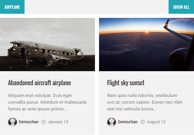Click the SHOW ALL button
194x135 pixels.
(x=181, y=7)
